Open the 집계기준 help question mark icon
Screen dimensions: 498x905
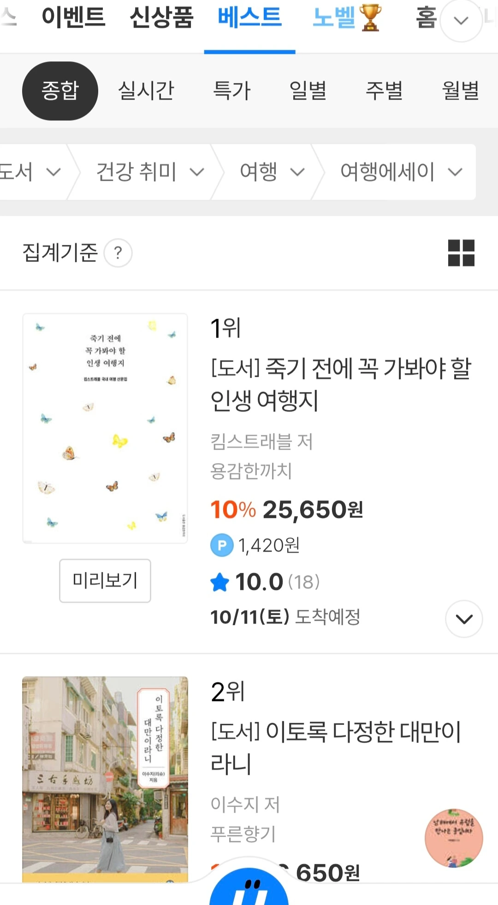[118, 253]
